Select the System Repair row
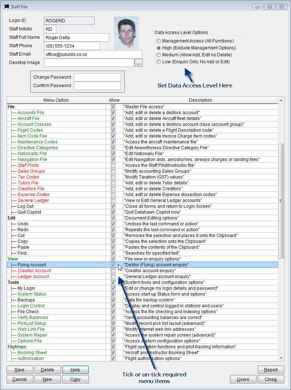291x390 pixels. coord(142,335)
